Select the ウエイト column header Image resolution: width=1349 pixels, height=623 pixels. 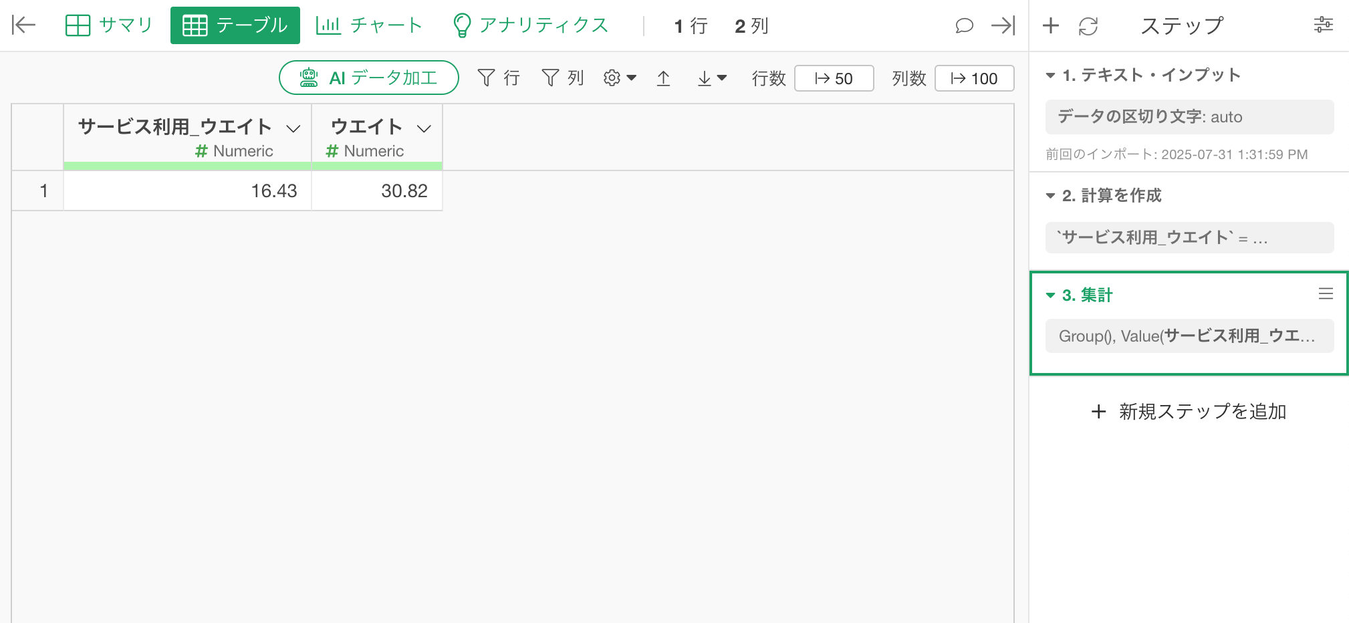point(377,136)
